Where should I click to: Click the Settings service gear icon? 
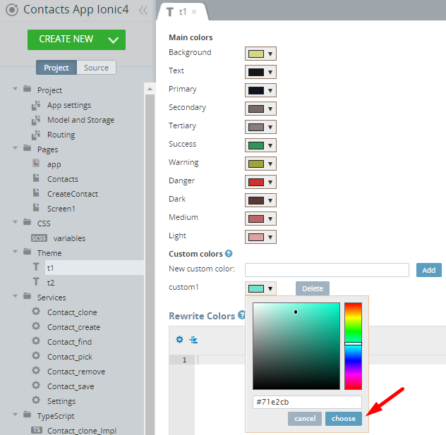[36, 400]
